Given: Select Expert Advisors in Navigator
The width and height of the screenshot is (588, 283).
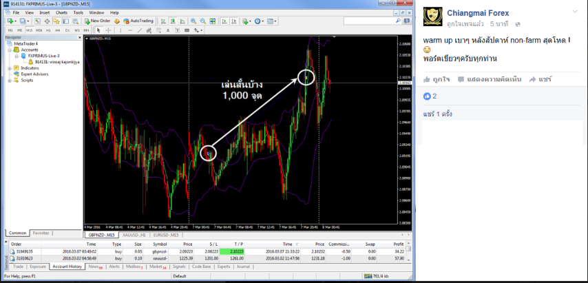Looking at the screenshot, I should pos(34,74).
